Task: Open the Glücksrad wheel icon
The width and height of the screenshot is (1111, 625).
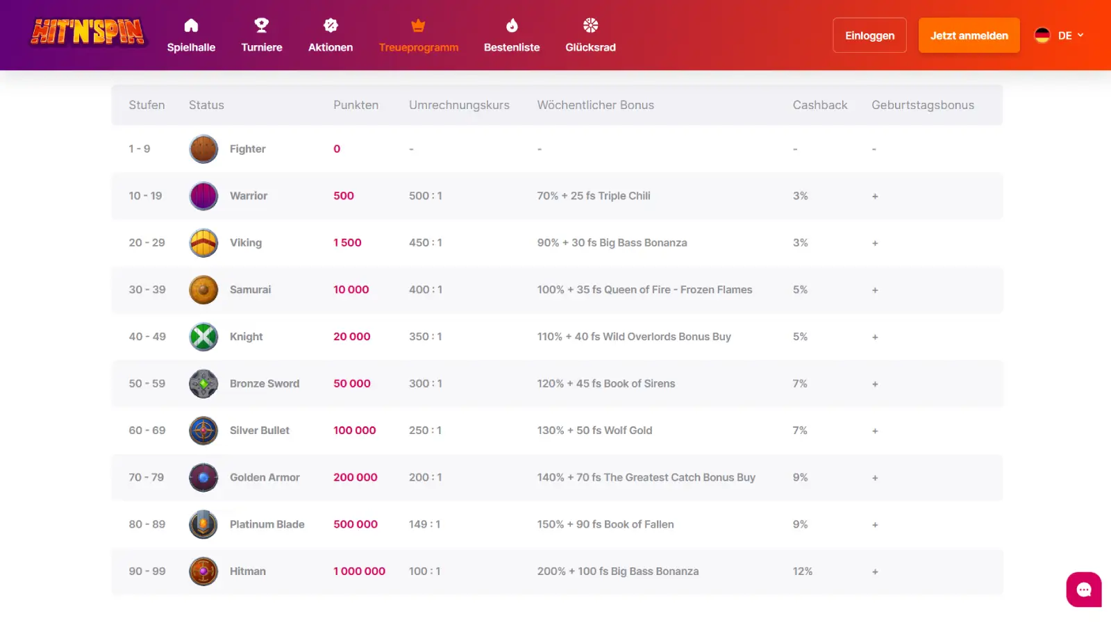Action: 591,26
